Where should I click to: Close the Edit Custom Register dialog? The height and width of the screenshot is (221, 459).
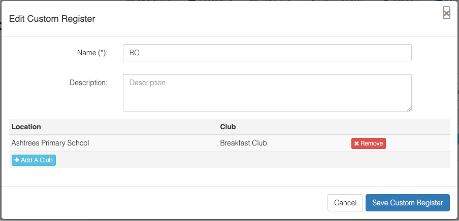tap(446, 13)
